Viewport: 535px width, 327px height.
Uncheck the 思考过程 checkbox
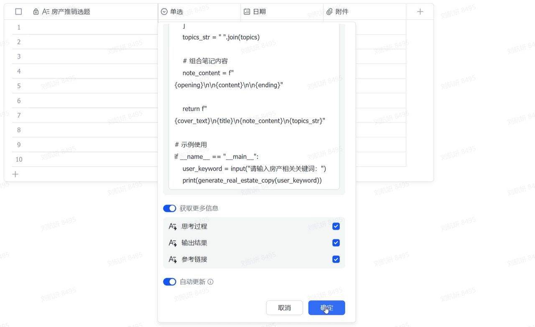point(336,226)
